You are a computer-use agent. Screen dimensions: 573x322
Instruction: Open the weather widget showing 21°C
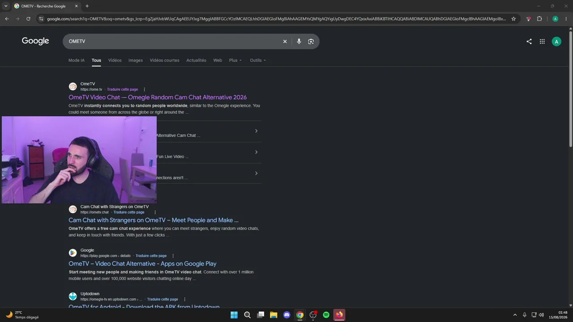(x=22, y=315)
